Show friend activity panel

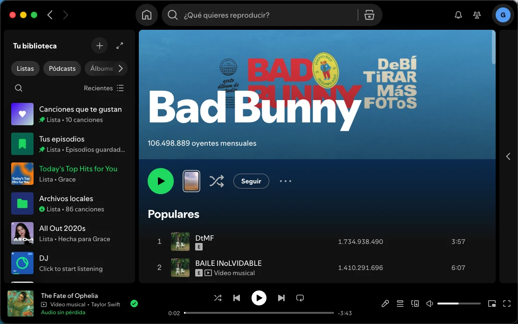(x=477, y=14)
